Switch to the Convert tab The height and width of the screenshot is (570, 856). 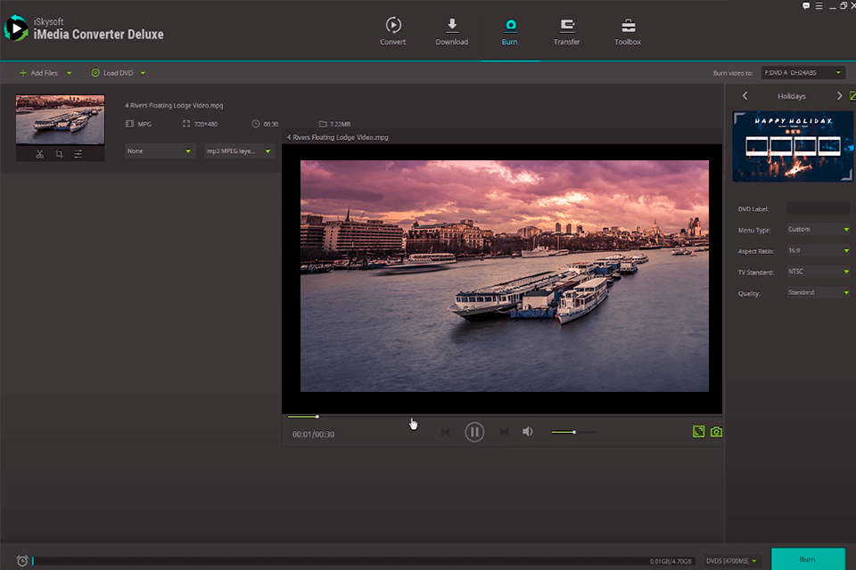393,31
